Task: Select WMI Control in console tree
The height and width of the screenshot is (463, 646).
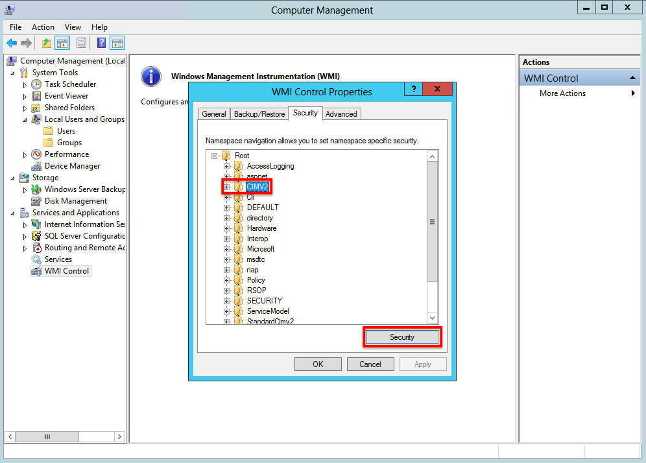Action: [66, 271]
